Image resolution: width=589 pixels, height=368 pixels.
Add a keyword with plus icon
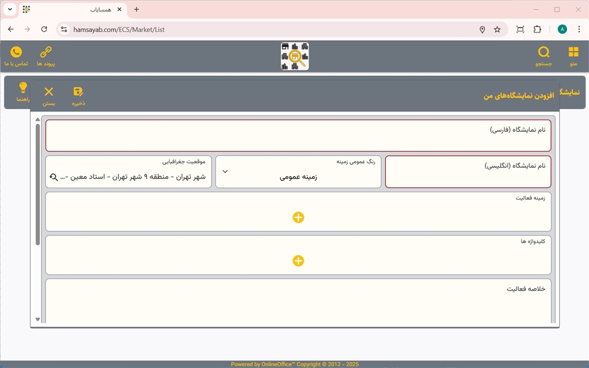(x=298, y=261)
